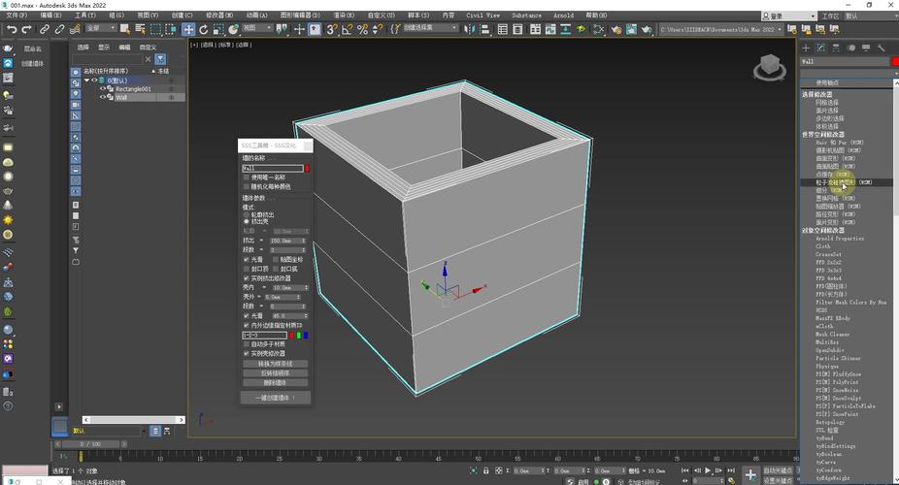899x485 pixels.
Task: Open the Curve Editor from the toolbar
Action: click(550, 29)
